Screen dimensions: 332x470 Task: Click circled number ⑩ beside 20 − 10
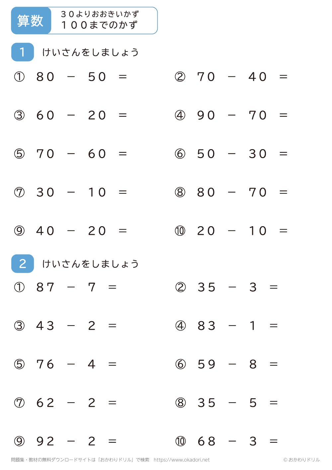[x=180, y=231]
